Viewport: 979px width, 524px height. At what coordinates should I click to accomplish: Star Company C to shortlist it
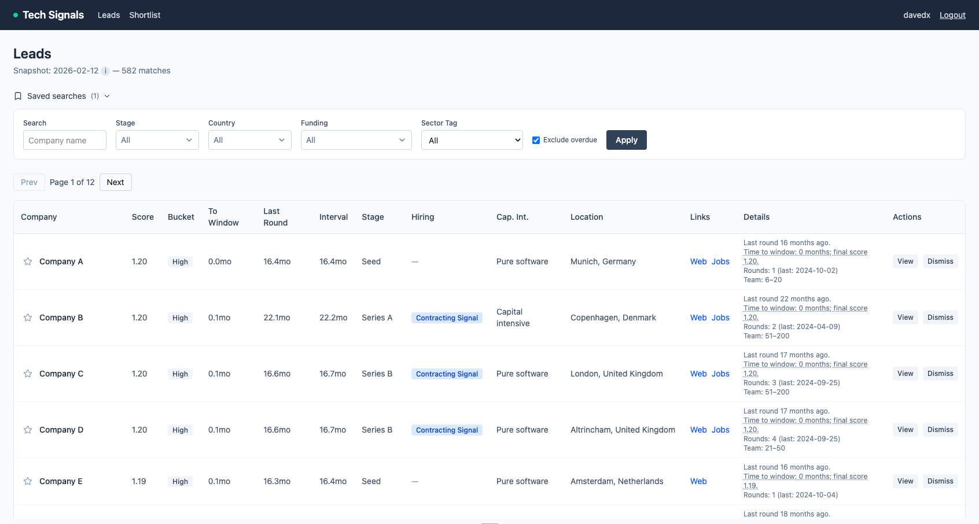28,374
